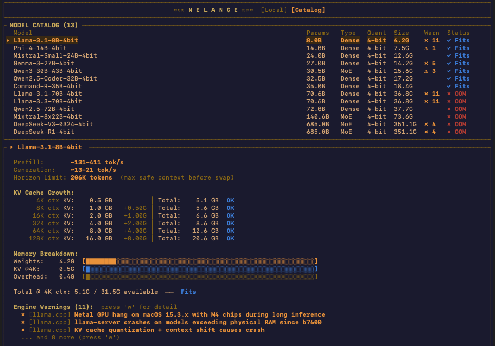This screenshot has height=346, width=495.
Task: Click the orange Weights memory bar
Action: 101,261
